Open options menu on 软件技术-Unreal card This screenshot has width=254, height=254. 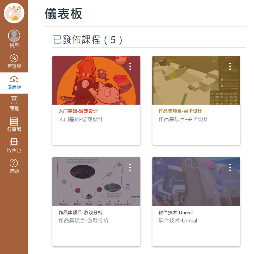coord(230,167)
